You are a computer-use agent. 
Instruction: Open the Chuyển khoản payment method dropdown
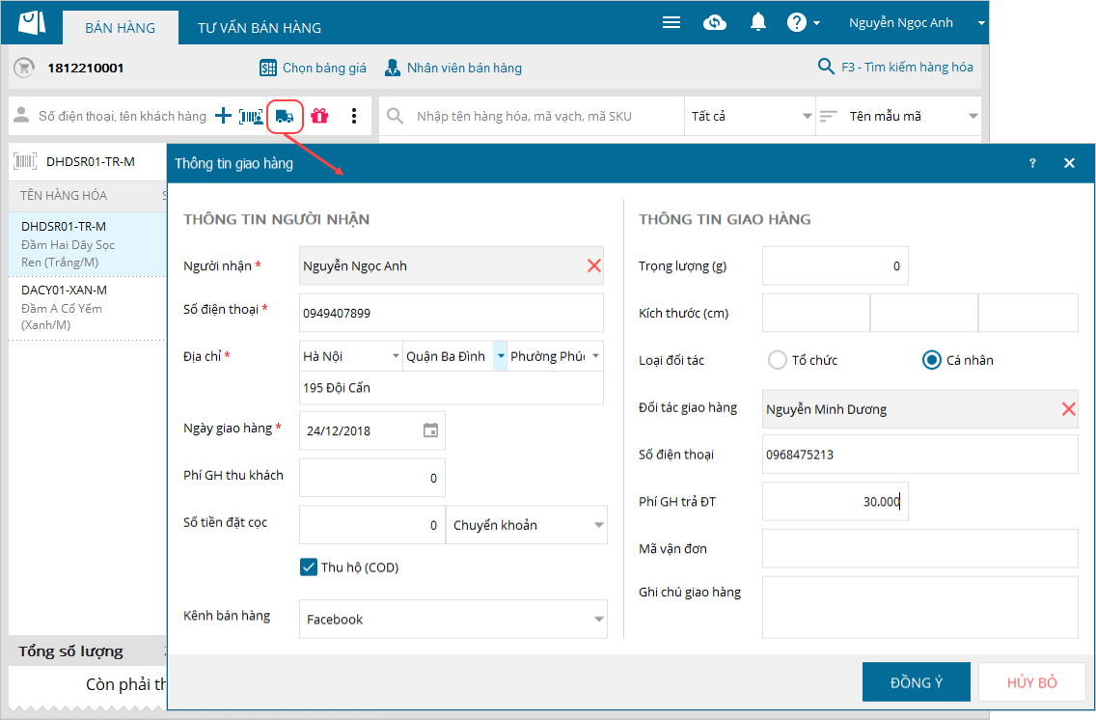598,526
